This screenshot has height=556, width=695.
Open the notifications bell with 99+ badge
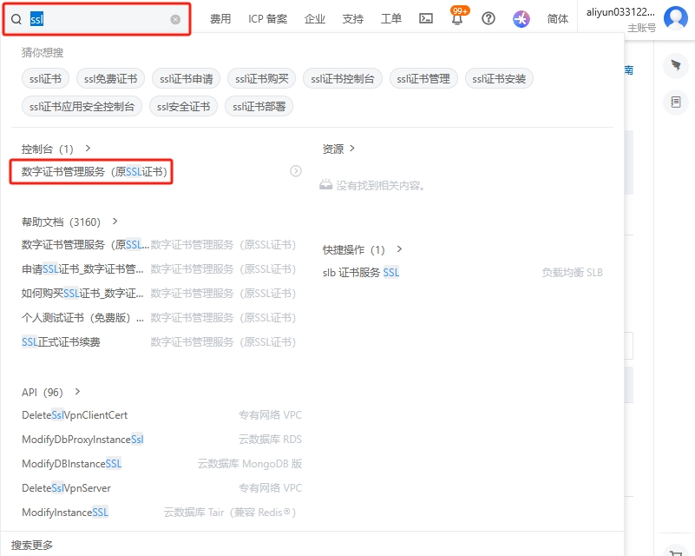(x=458, y=17)
